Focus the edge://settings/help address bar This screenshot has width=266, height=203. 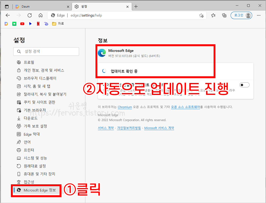click(x=127, y=15)
